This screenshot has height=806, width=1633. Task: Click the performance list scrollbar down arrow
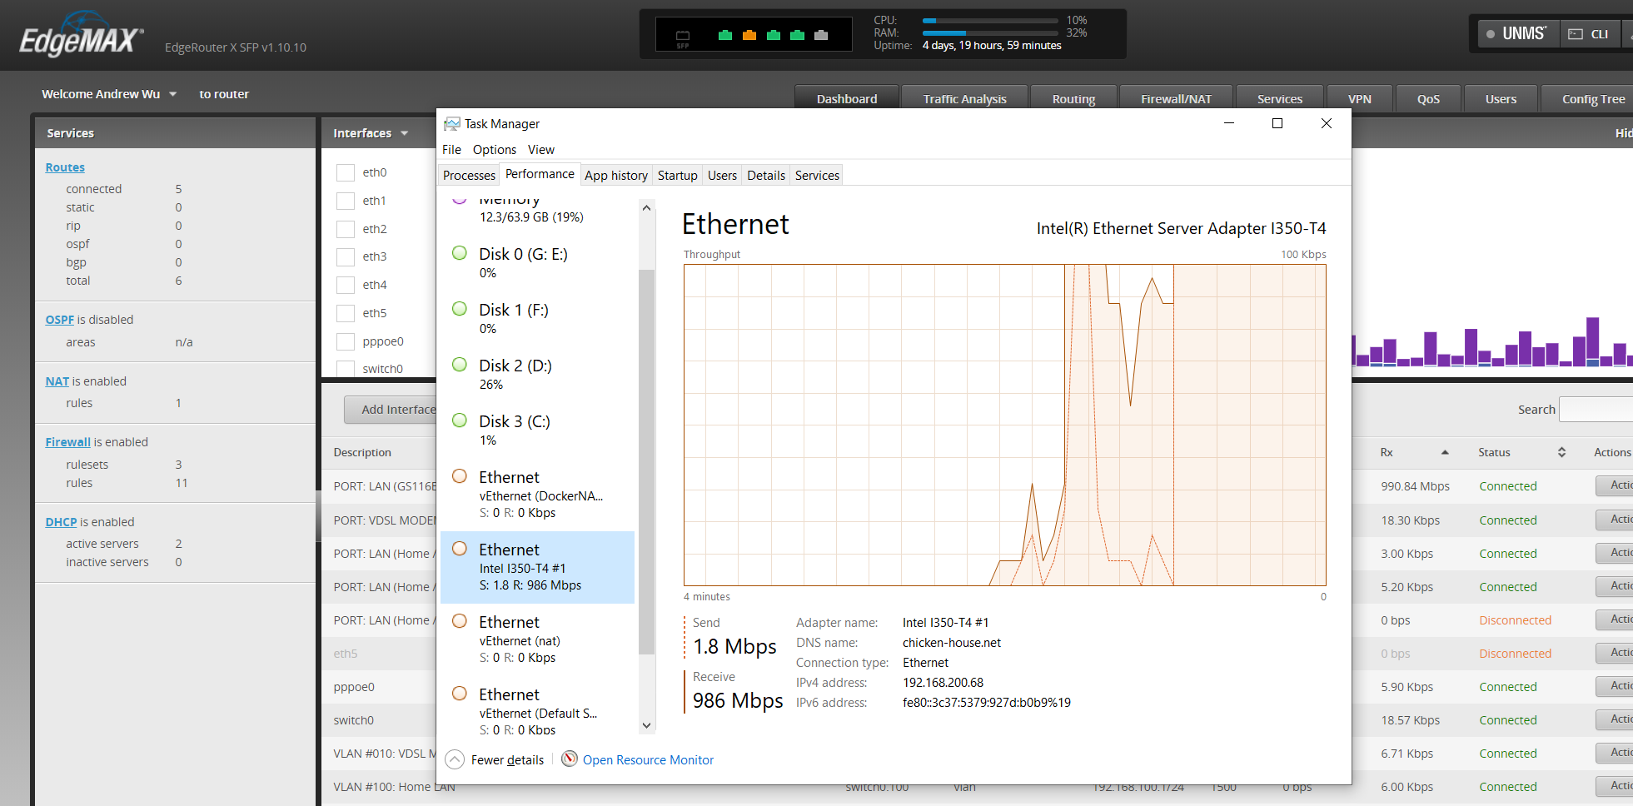coord(646,725)
